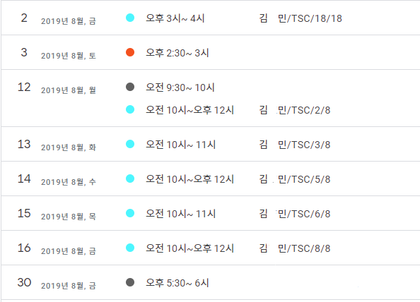Viewport: 420px width, 302px height.
Task: Open the TSC/2/8 event title
Action: [295, 110]
